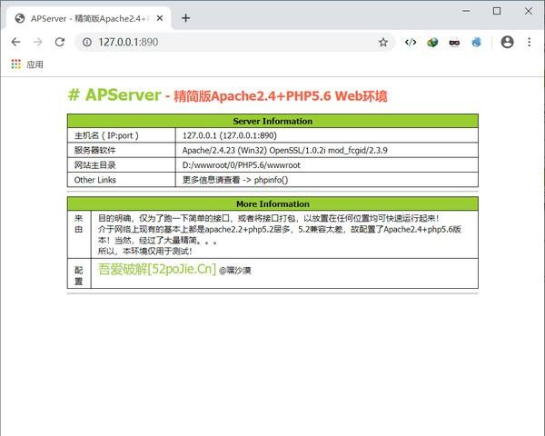Click the @黑沙漠 author text
The image size is (545, 436).
pyautogui.click(x=235, y=271)
